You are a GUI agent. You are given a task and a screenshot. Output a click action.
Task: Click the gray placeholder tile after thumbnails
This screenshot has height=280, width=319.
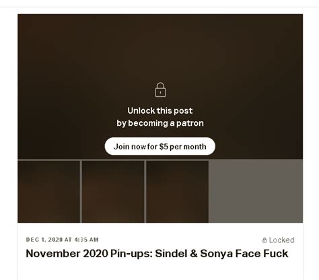pyautogui.click(x=256, y=191)
